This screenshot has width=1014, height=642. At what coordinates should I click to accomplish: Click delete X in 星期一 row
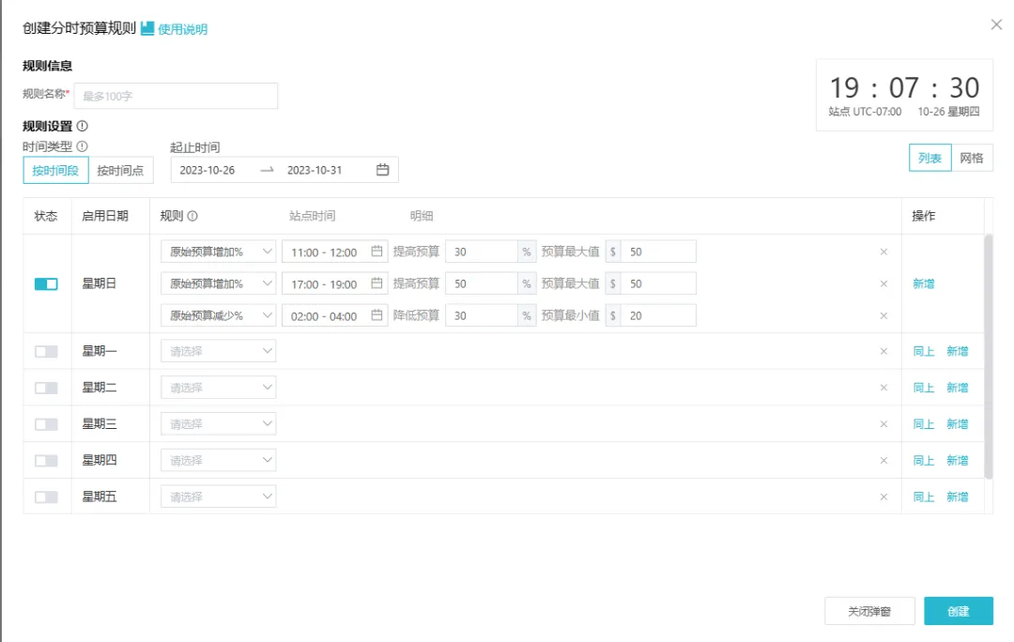click(883, 351)
